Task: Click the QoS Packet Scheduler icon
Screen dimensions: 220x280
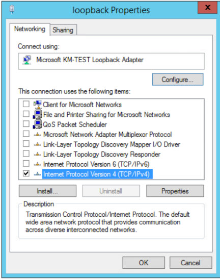Action: [38, 124]
